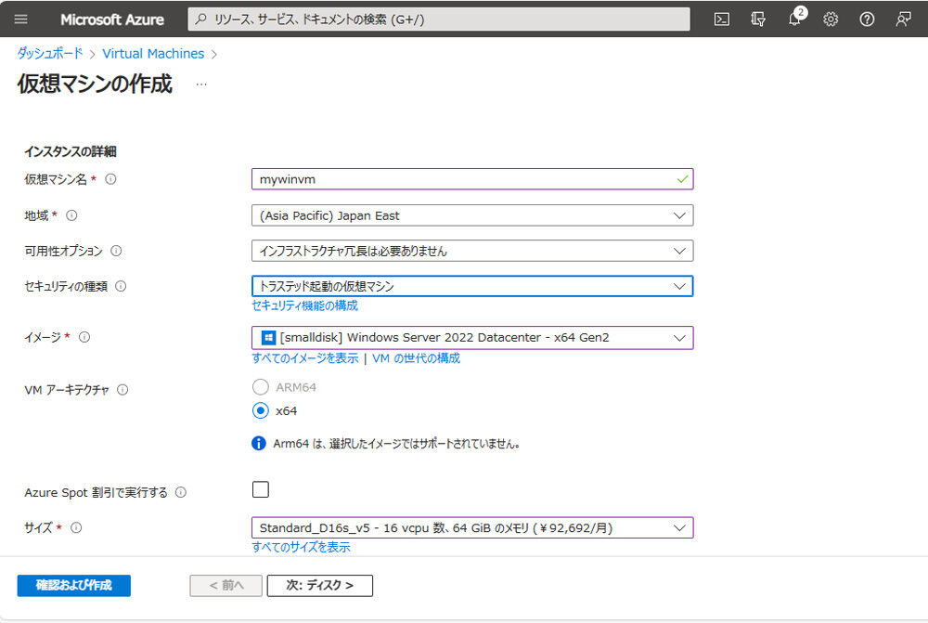The image size is (928, 623).
Task: Open portal settings gear
Action: pos(831,19)
